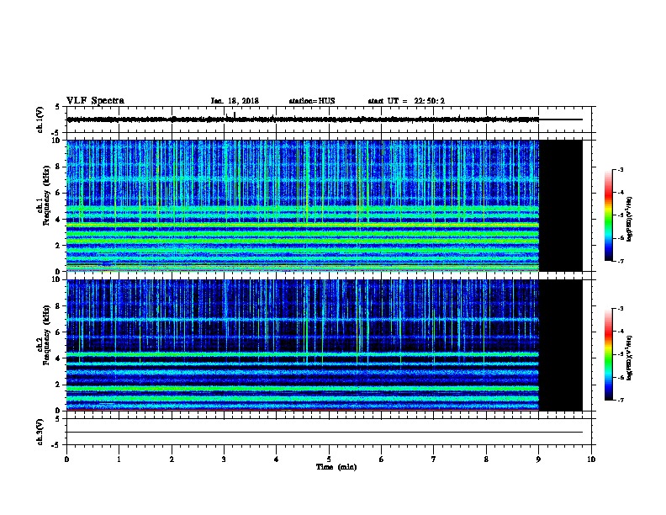Click the ch.1 waveform trace panel
This screenshot has width=666, height=515.
(330, 119)
